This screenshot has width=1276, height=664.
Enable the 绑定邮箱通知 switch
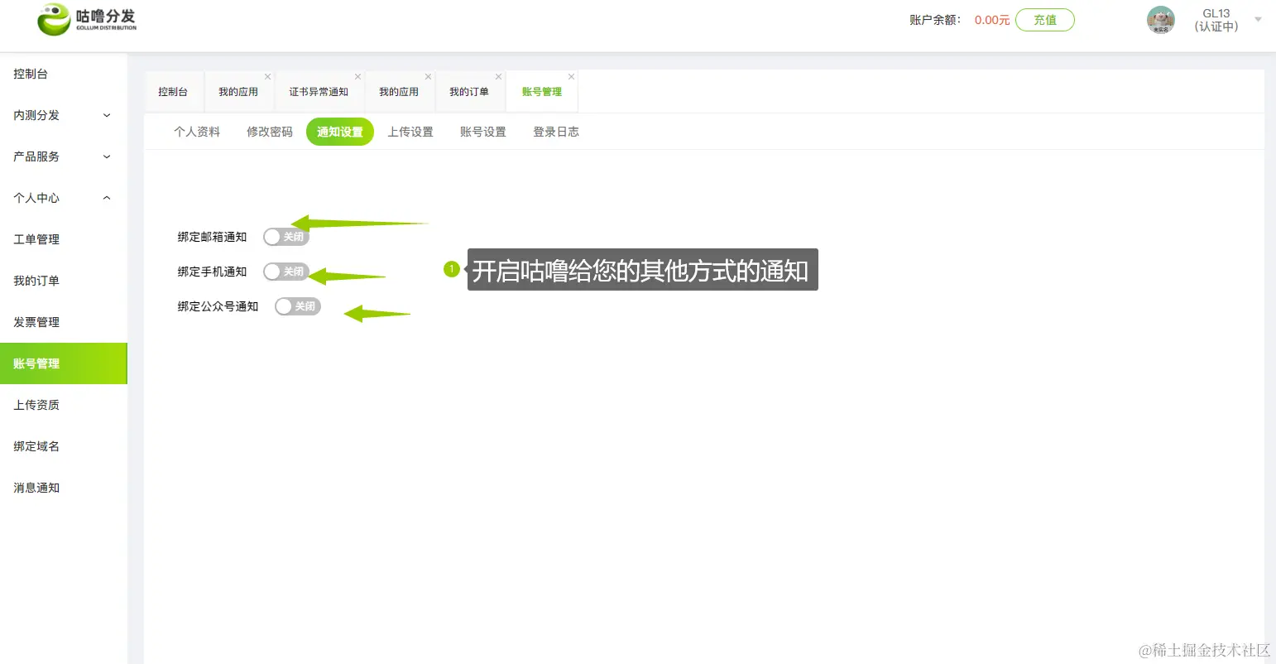point(285,237)
